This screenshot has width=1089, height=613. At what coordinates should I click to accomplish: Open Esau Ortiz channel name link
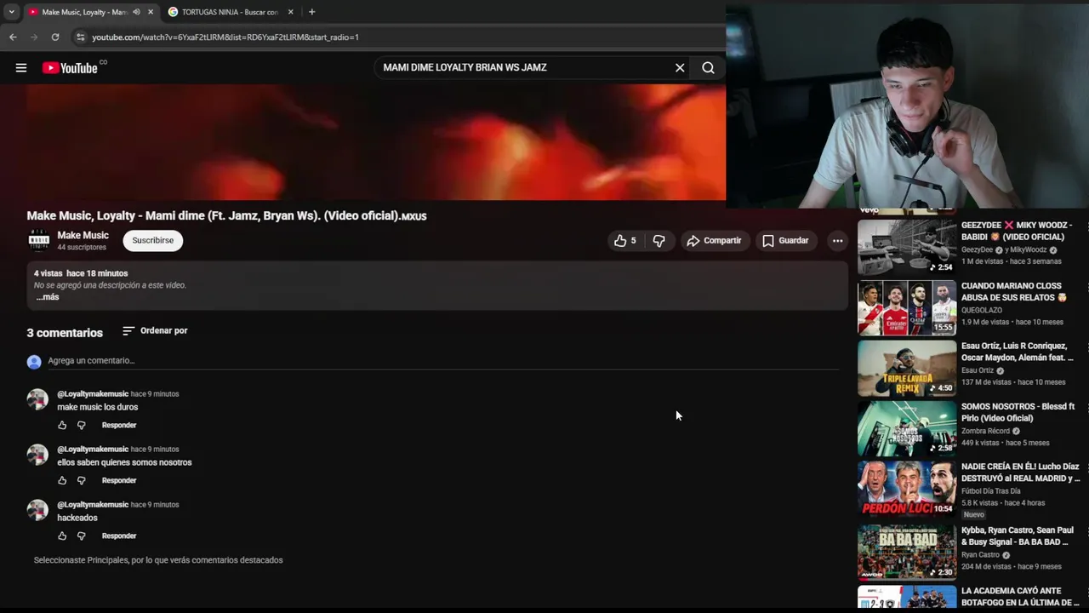(x=978, y=370)
